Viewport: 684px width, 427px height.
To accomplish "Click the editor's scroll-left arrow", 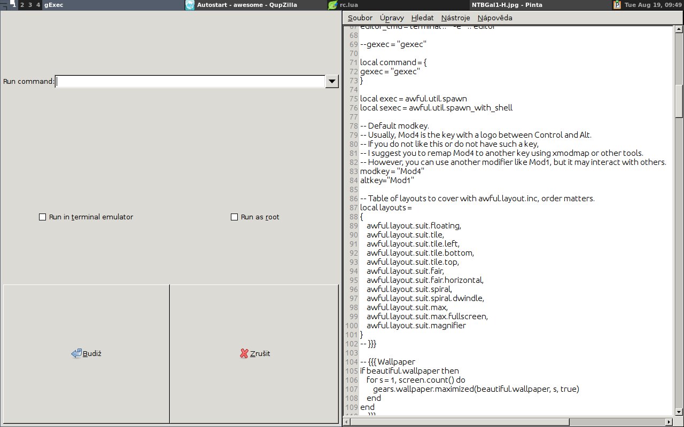I will [x=347, y=422].
